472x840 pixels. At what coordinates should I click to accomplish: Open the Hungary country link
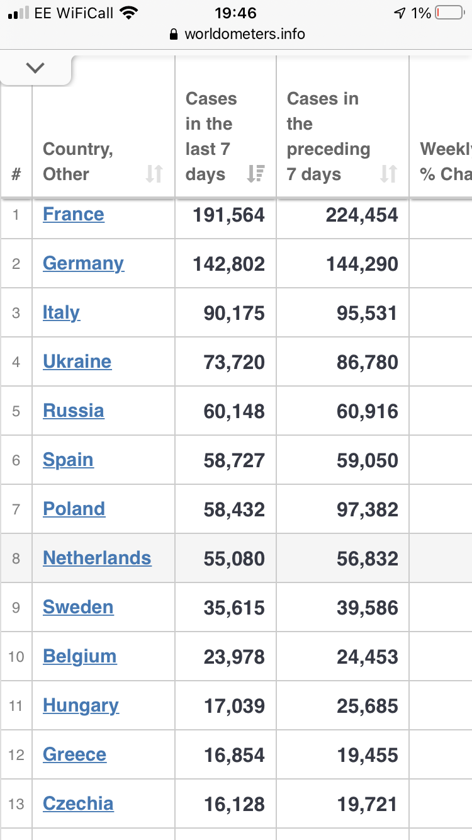point(81,705)
